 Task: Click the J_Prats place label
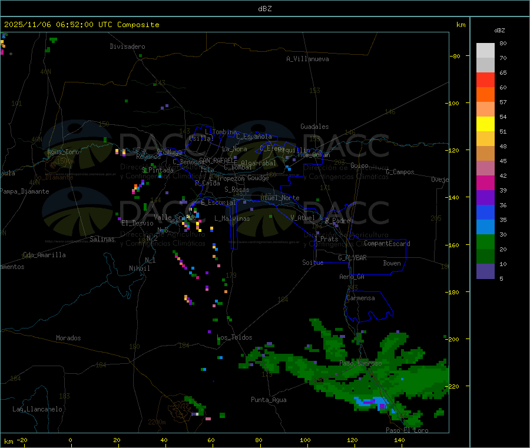click(x=326, y=238)
